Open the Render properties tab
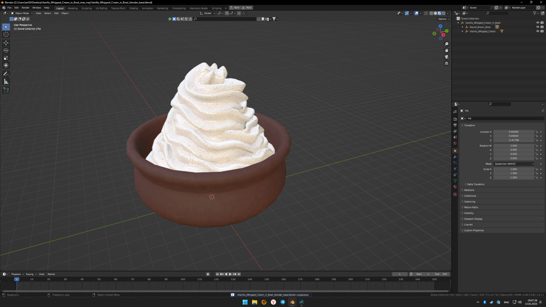Image resolution: width=546 pixels, height=307 pixels. (x=455, y=119)
